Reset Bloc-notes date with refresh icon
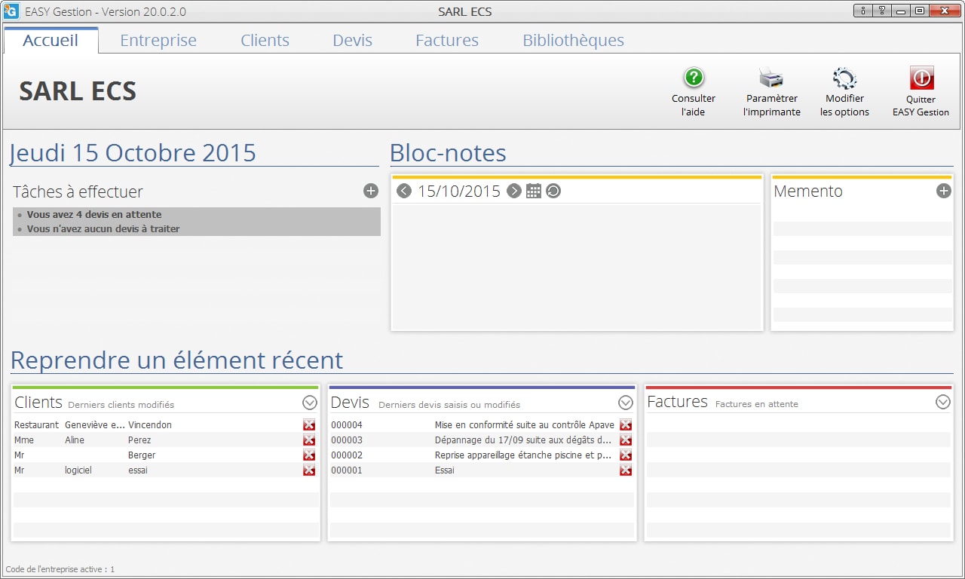This screenshot has height=579, width=965. pyautogui.click(x=553, y=191)
